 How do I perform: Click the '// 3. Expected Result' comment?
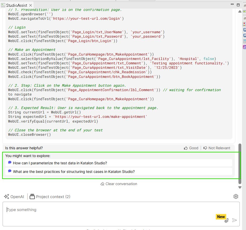pyautogui.click(x=83, y=108)
